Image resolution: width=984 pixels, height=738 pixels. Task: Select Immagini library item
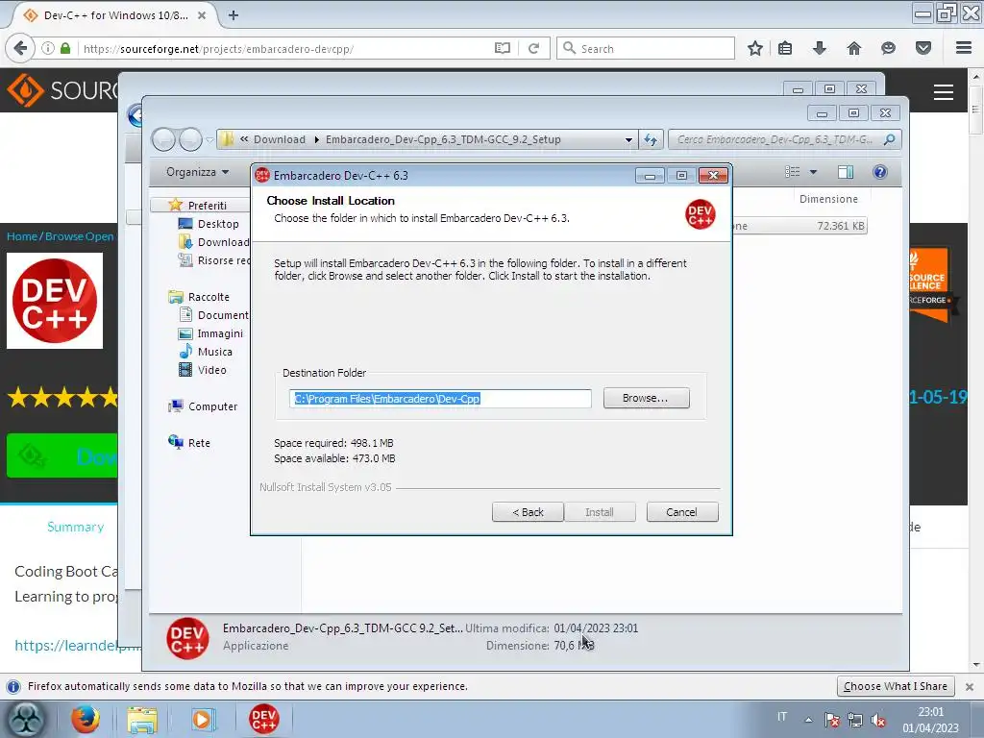210,333
